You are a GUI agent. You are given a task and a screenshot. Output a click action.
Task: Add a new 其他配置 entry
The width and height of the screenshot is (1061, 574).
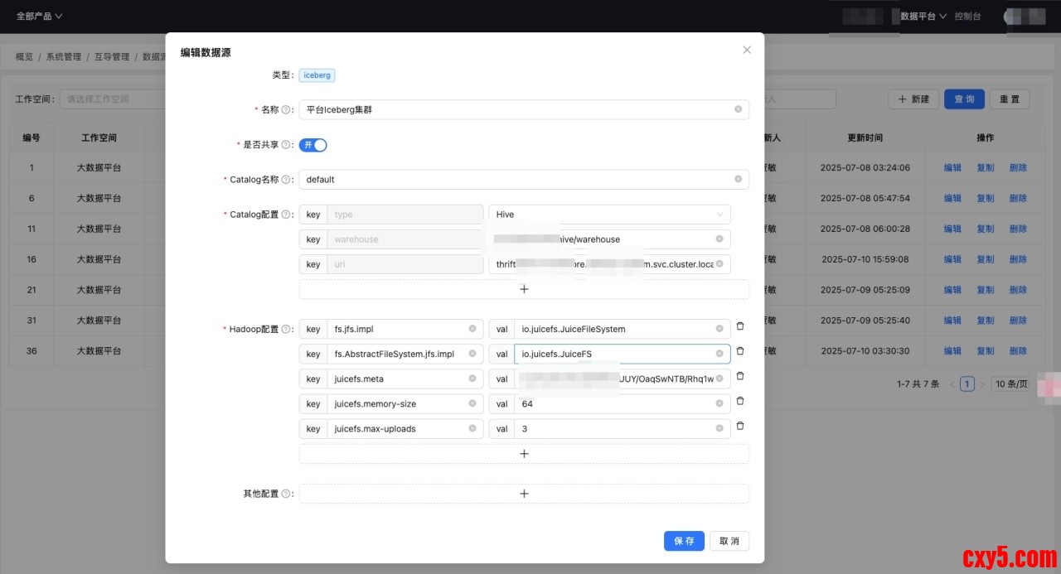click(x=524, y=494)
